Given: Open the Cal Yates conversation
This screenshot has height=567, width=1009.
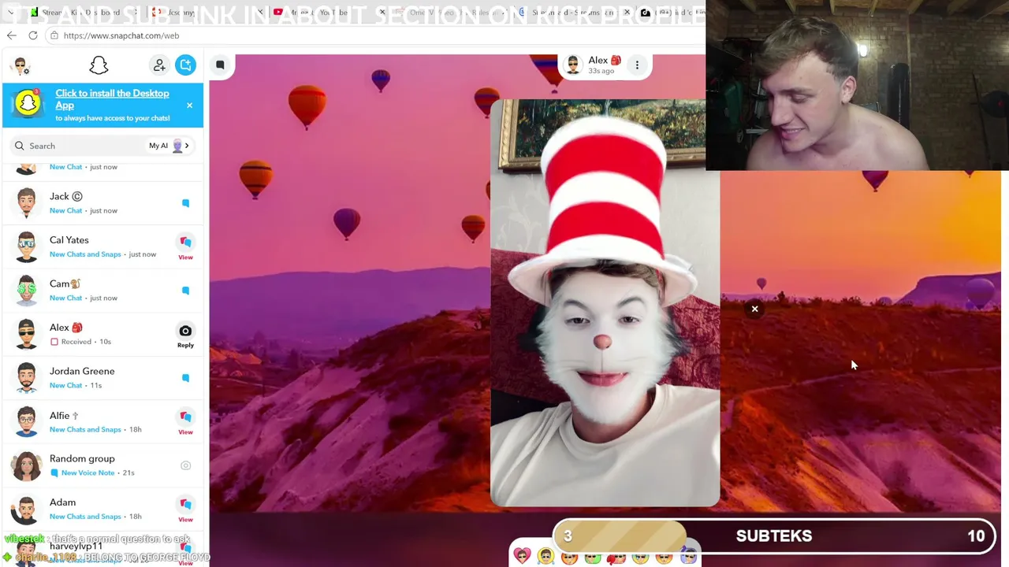Looking at the screenshot, I should pos(102,246).
